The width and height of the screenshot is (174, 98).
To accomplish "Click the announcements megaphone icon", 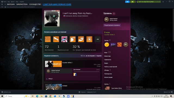I will pyautogui.click(x=127, y=2).
